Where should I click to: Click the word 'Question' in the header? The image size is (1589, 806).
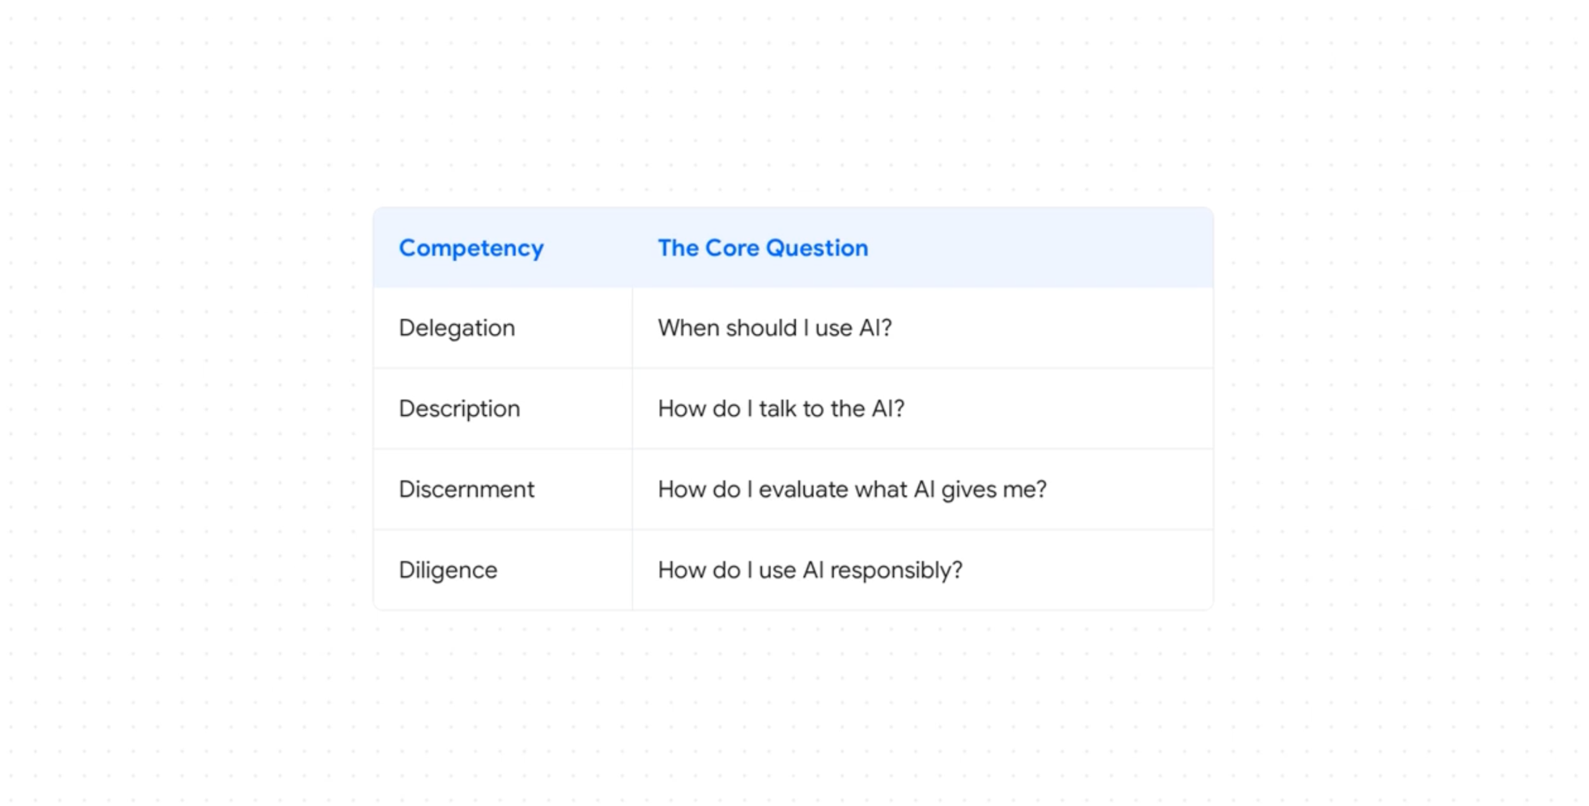point(817,248)
